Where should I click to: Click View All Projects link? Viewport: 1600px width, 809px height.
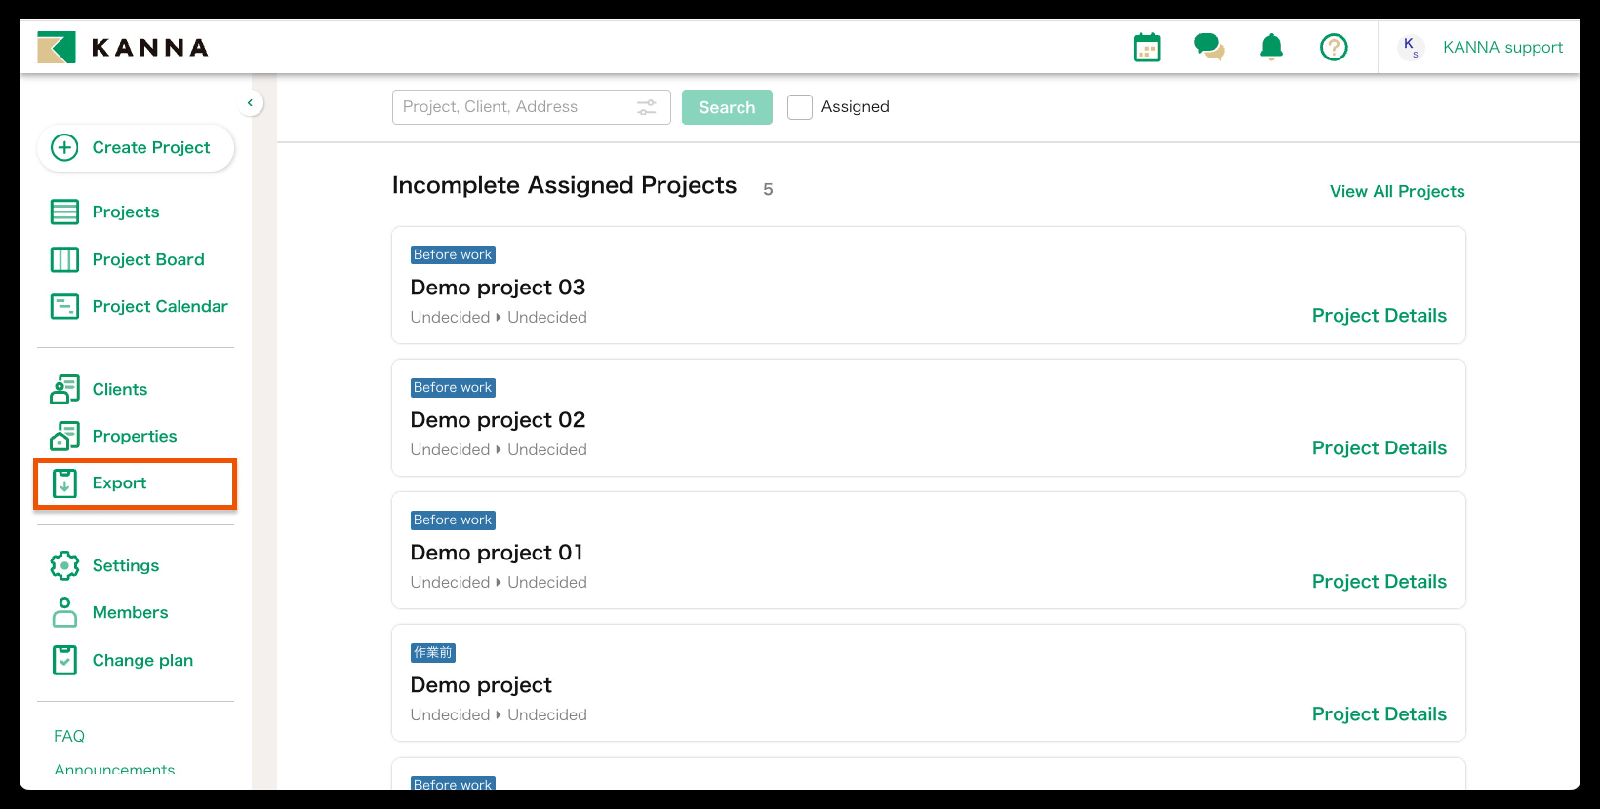pyautogui.click(x=1396, y=191)
